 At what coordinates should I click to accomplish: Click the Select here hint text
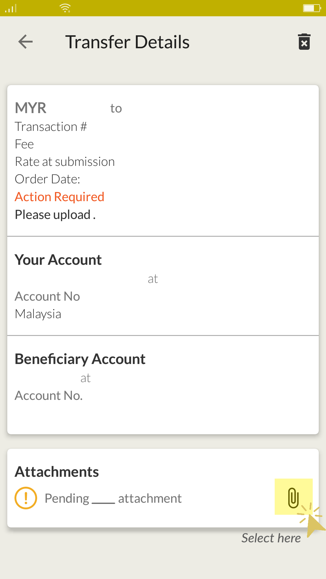pos(271,538)
